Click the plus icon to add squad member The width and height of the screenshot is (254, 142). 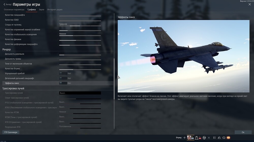coord(184,138)
